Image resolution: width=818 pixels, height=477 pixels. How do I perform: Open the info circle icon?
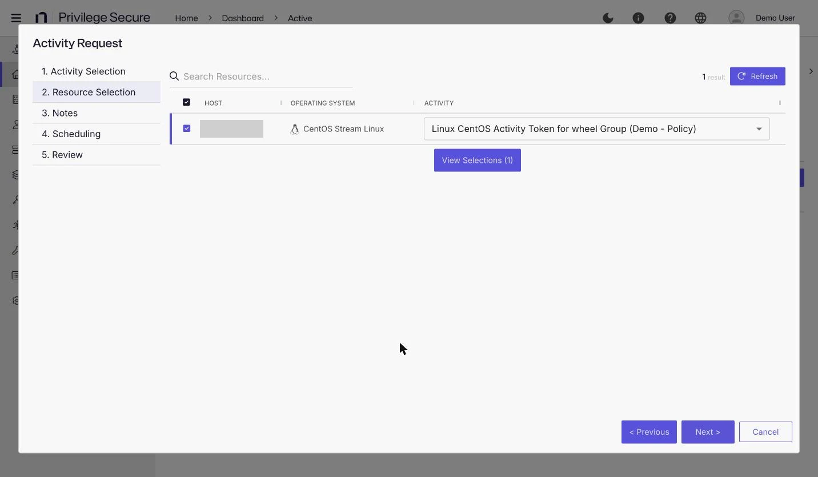639,18
